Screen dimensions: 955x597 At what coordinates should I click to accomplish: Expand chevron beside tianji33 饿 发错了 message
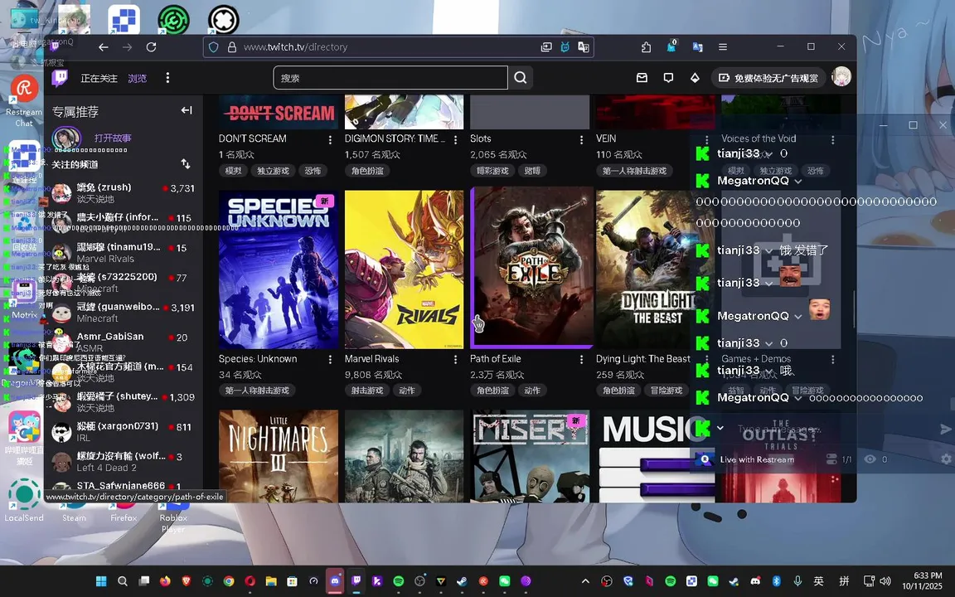pos(768,251)
